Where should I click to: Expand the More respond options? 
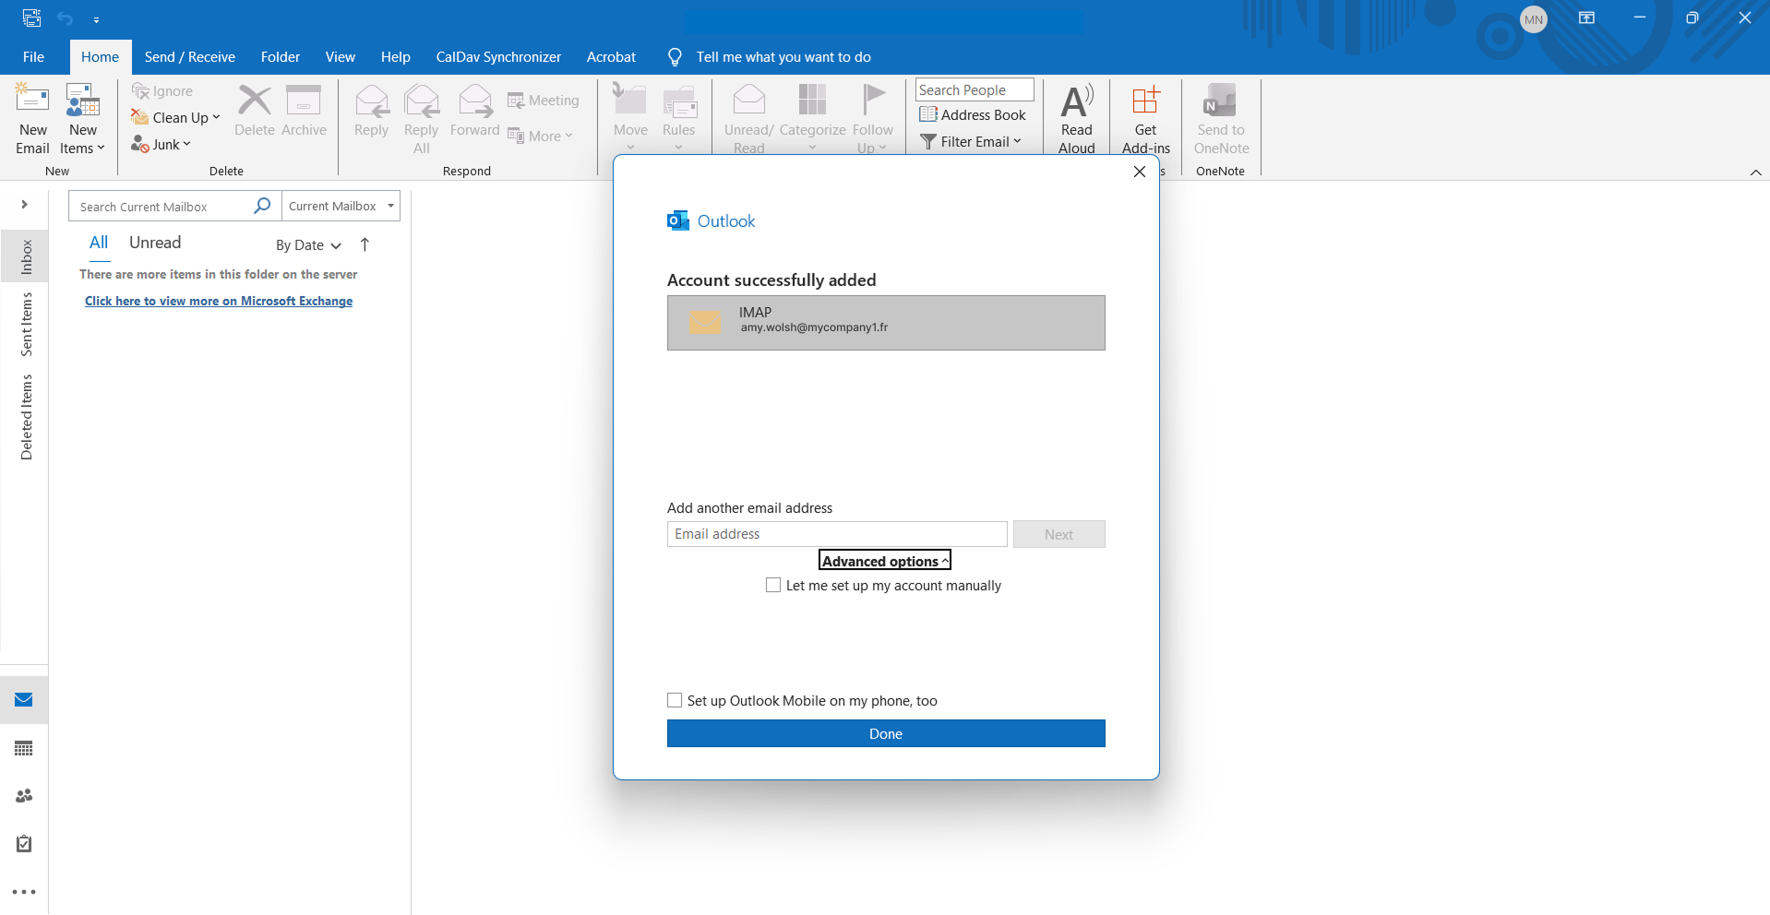point(541,136)
